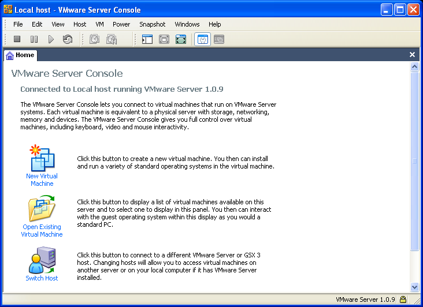The image size is (423, 307).
Task: Click the VMware app icon in title bar
Action: coord(8,9)
